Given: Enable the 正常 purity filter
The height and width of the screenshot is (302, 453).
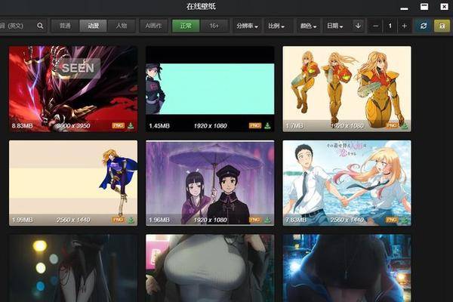Looking at the screenshot, I should tap(186, 26).
